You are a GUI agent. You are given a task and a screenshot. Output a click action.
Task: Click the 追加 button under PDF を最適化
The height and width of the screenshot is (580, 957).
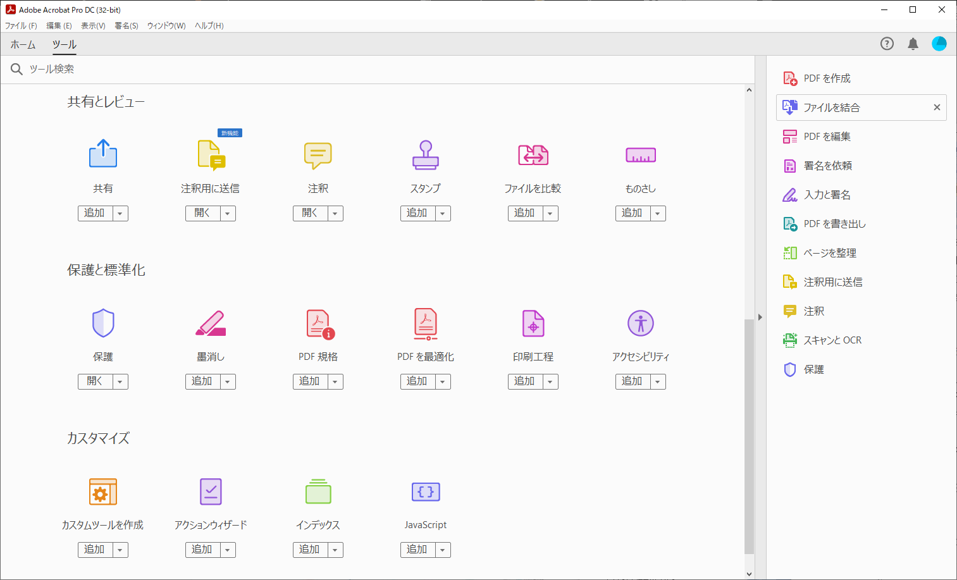(x=417, y=381)
